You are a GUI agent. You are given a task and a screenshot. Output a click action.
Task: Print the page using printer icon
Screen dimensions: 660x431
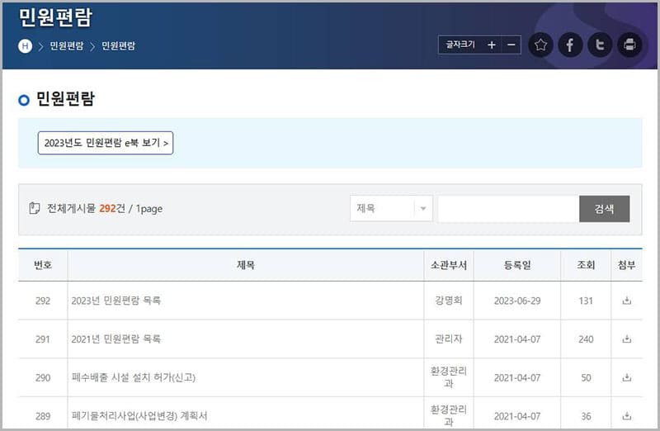(x=629, y=45)
